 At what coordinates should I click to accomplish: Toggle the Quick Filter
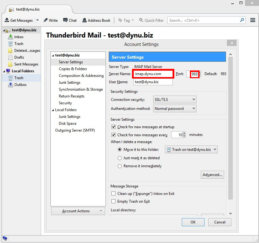(151, 20)
